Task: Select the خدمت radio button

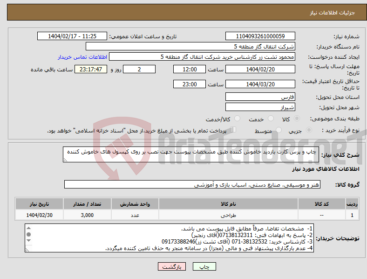Action: pos(271,119)
